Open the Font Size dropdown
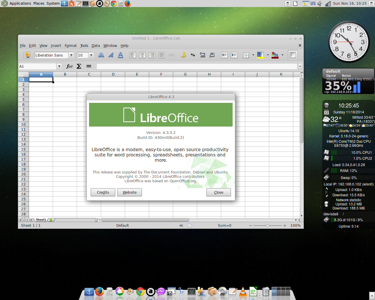 click(91, 55)
